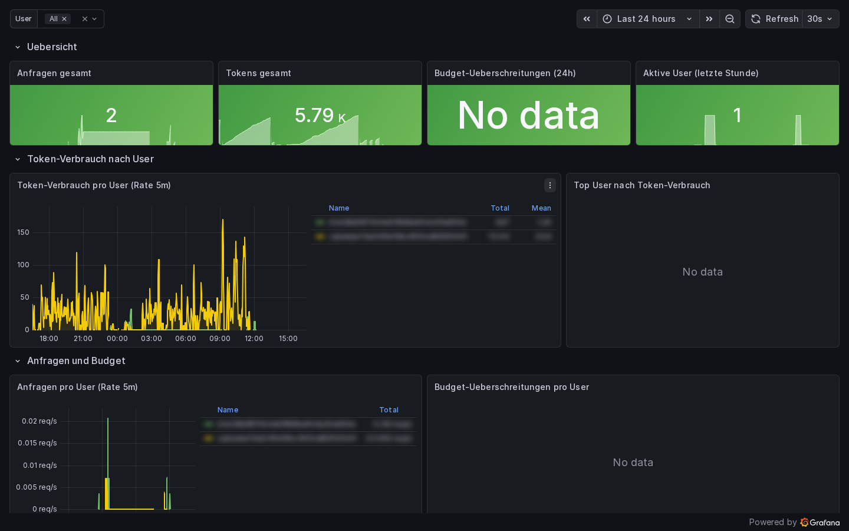The width and height of the screenshot is (849, 531).
Task: Sort requests legend by Name column
Action: pos(228,410)
